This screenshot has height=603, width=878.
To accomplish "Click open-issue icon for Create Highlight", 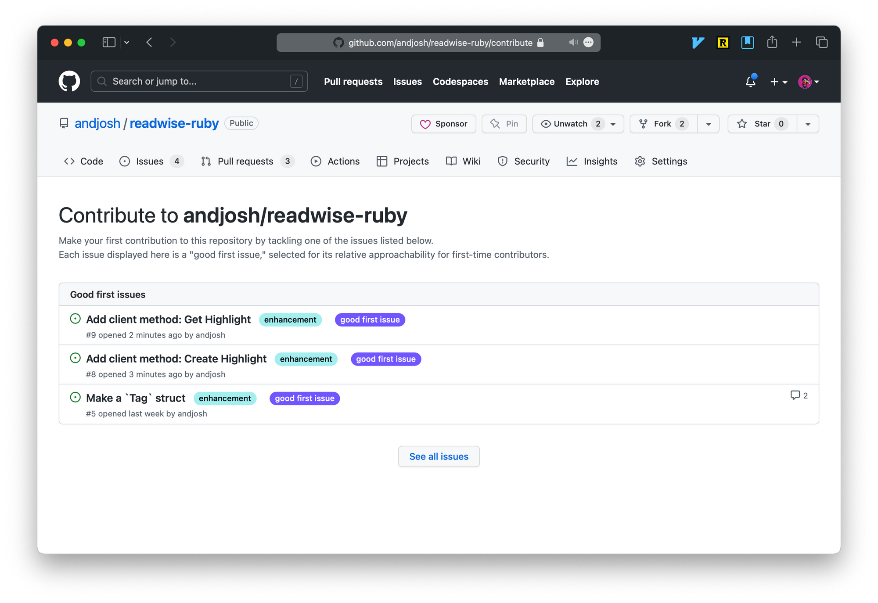I will (76, 358).
